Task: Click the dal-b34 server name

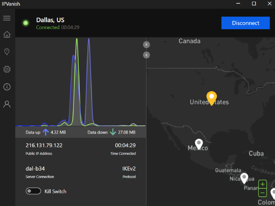Action: click(35, 169)
